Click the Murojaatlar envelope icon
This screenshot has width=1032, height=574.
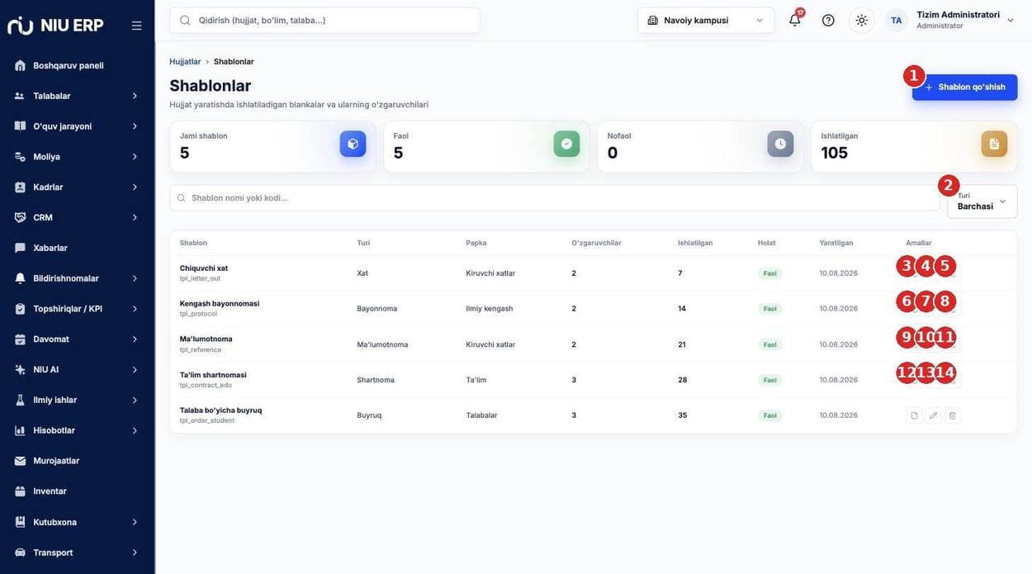coord(20,461)
